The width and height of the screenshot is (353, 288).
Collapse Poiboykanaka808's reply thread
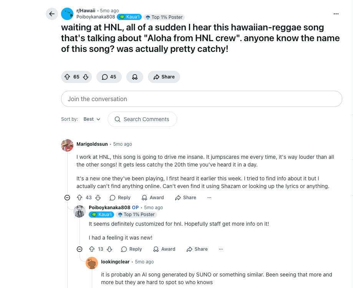tap(80, 249)
